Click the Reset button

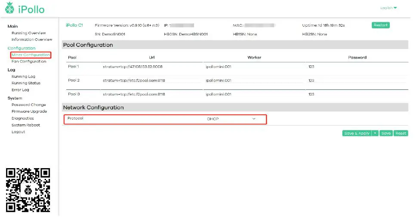401,133
